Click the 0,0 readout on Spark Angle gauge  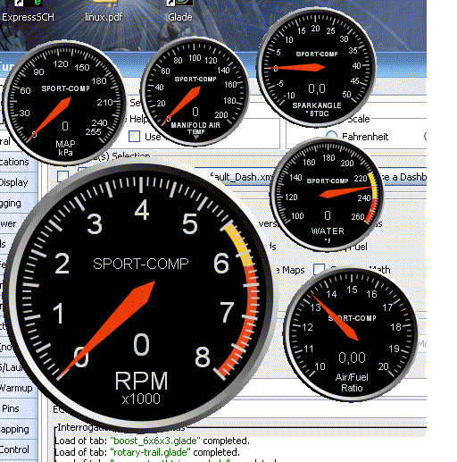[317, 88]
